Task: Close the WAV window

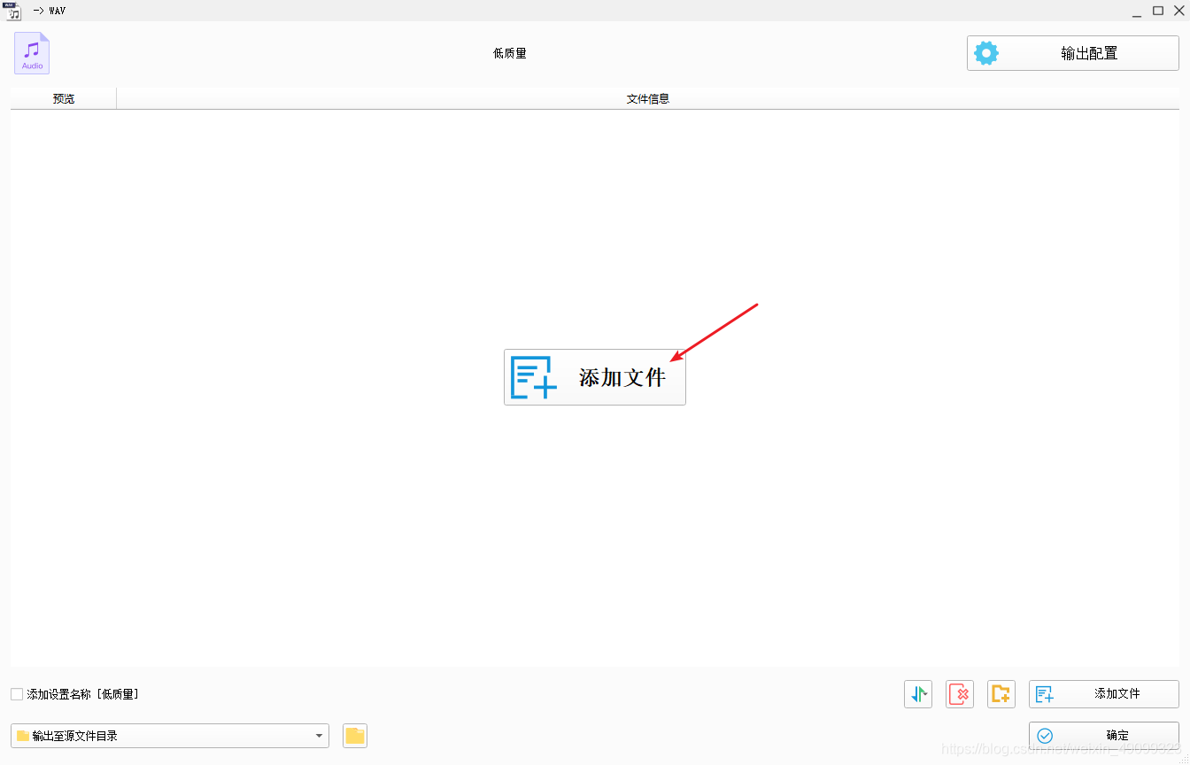Action: click(x=1178, y=11)
